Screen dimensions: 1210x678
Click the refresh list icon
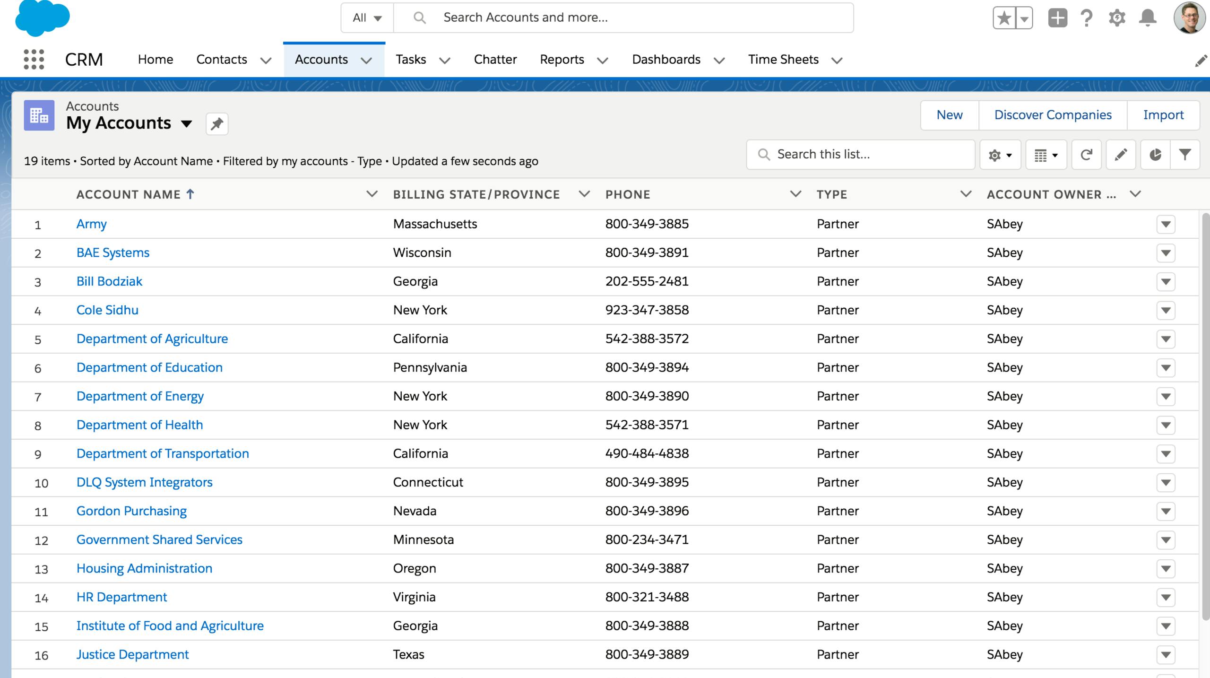coord(1085,155)
